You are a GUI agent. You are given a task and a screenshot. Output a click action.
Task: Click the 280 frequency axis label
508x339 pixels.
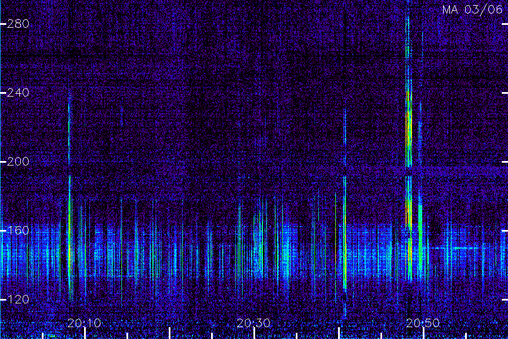pyautogui.click(x=18, y=24)
